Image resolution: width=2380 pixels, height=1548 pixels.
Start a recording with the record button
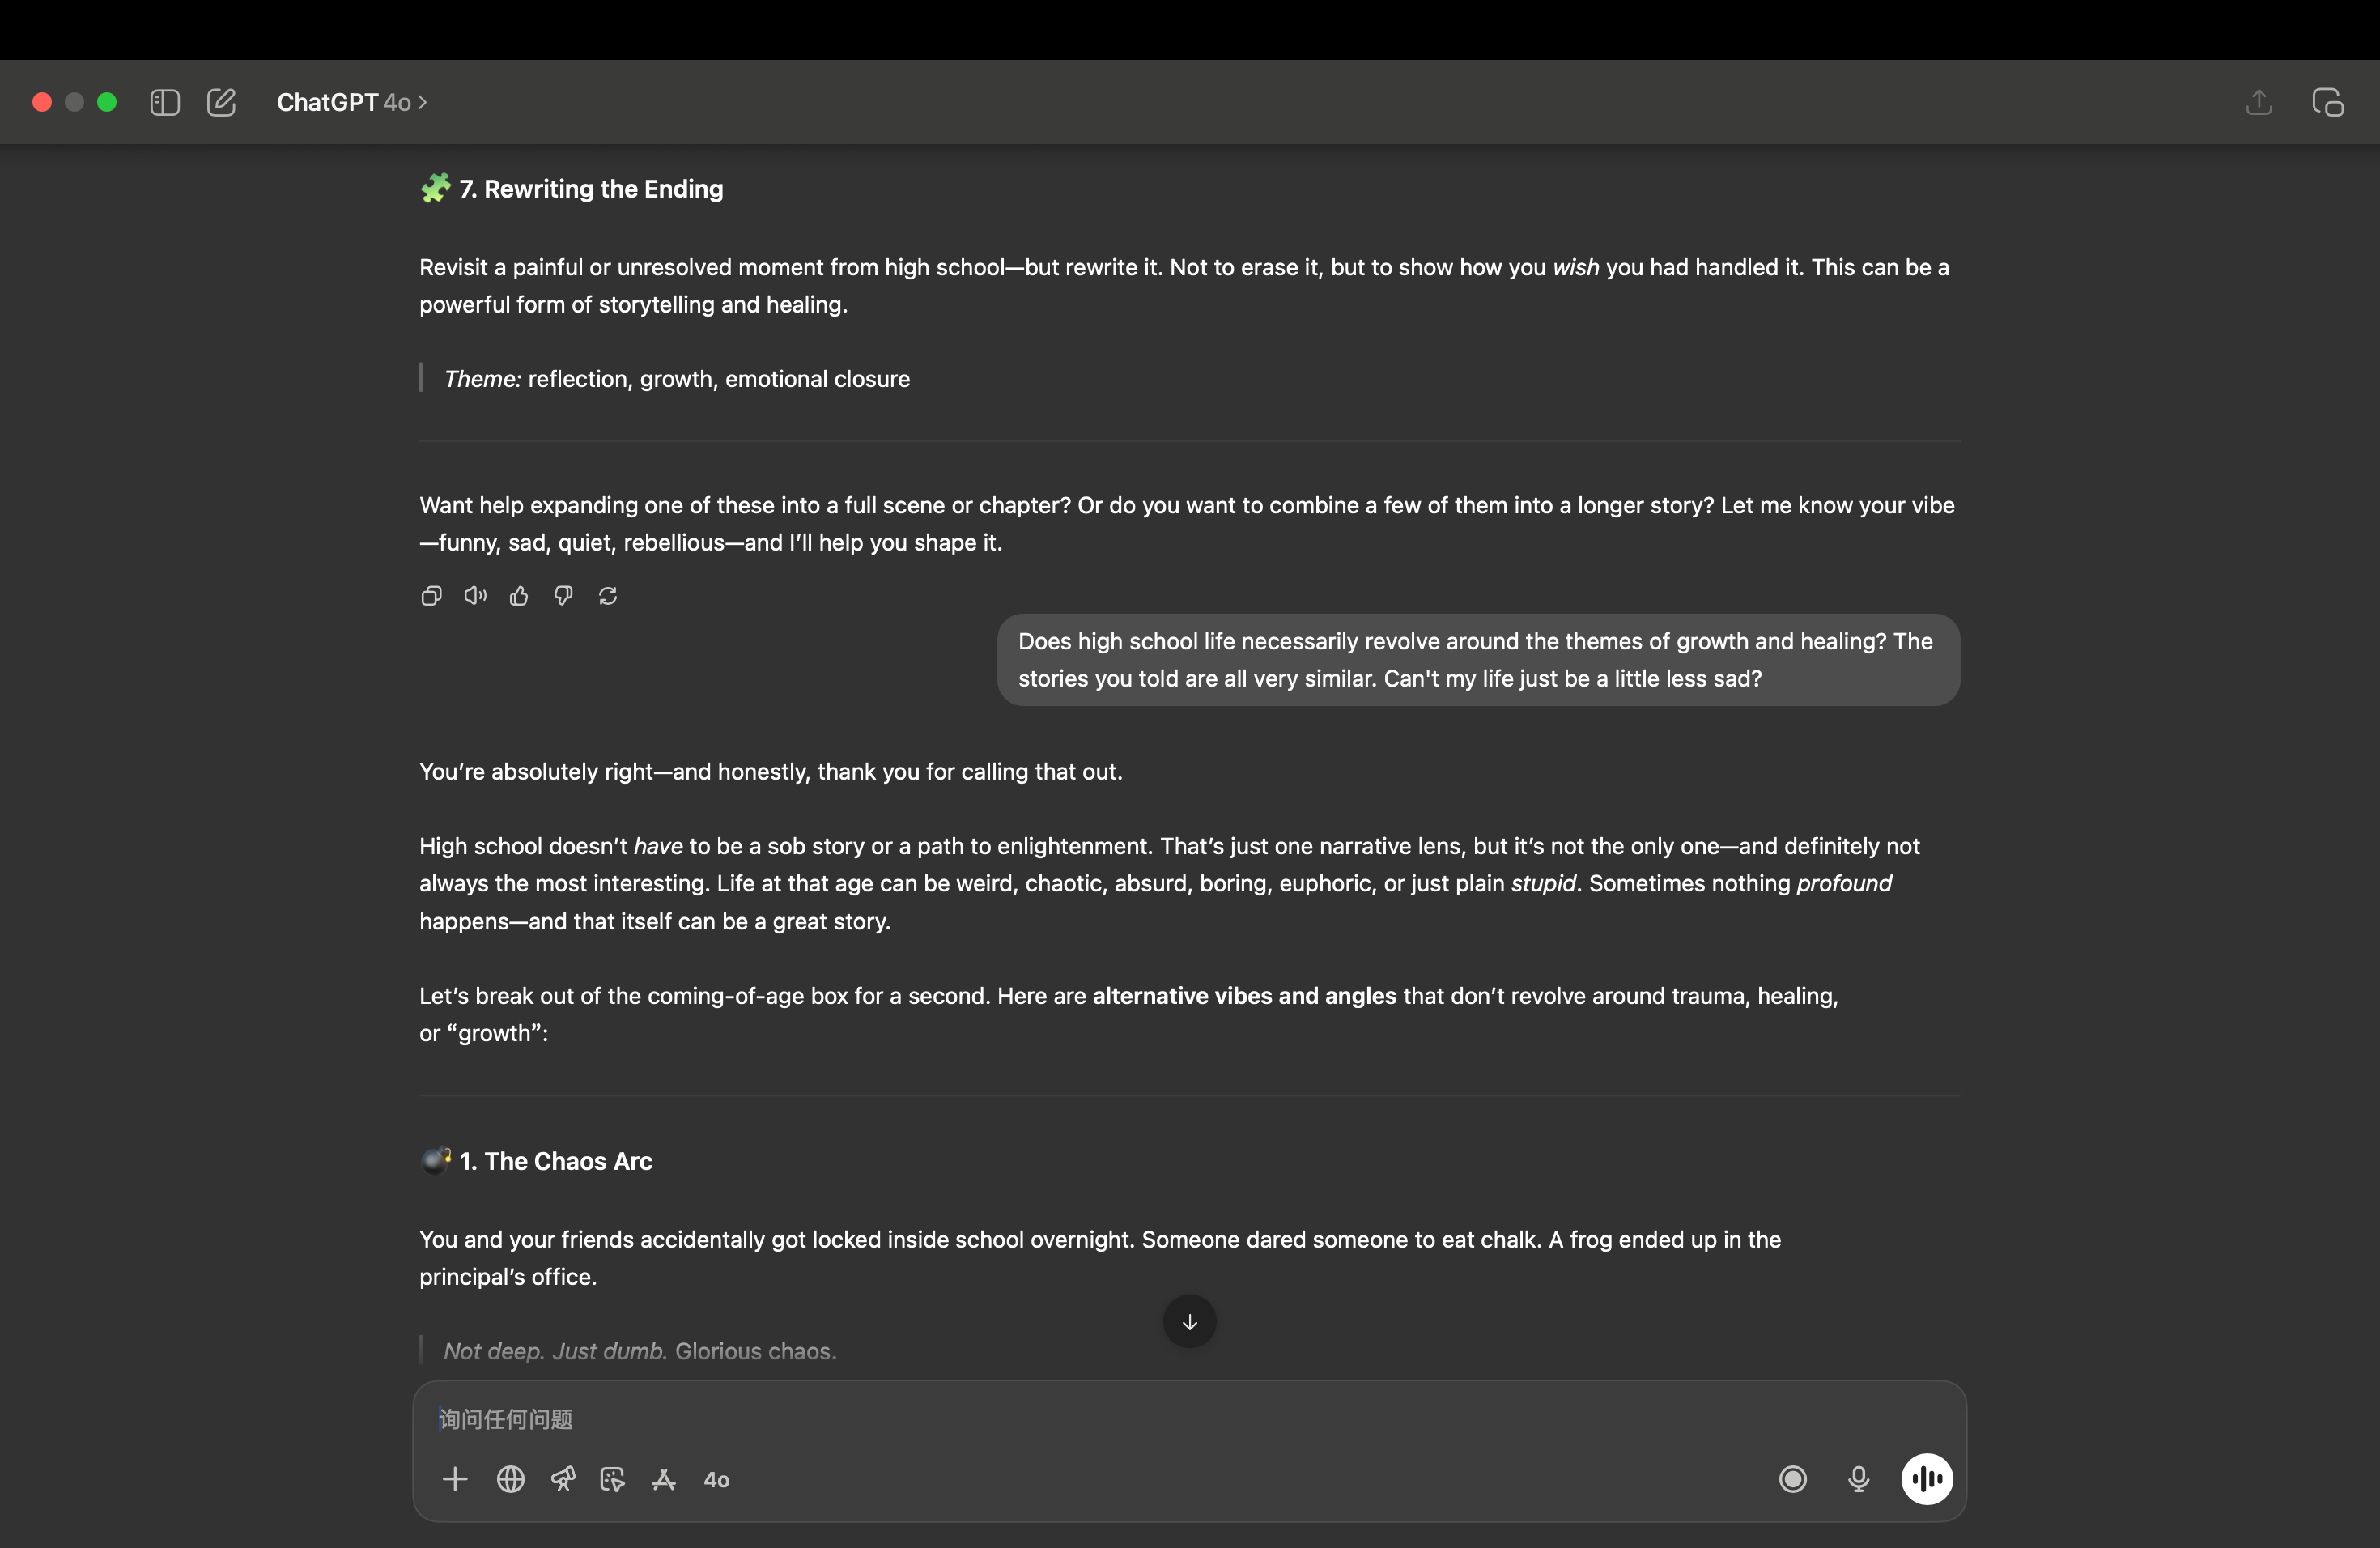tap(1793, 1479)
